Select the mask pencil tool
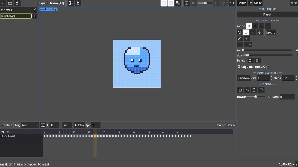 tap(240, 38)
